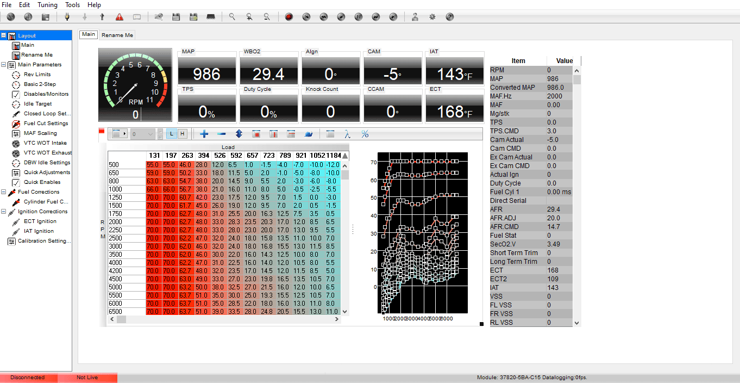Click the round plus new icon
This screenshot has height=383, width=740.
click(x=28, y=17)
